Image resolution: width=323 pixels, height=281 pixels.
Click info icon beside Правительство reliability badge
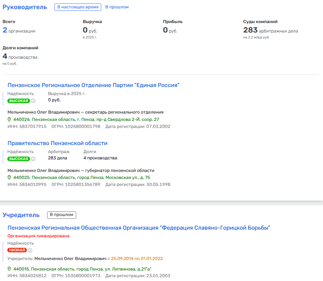click(34, 159)
